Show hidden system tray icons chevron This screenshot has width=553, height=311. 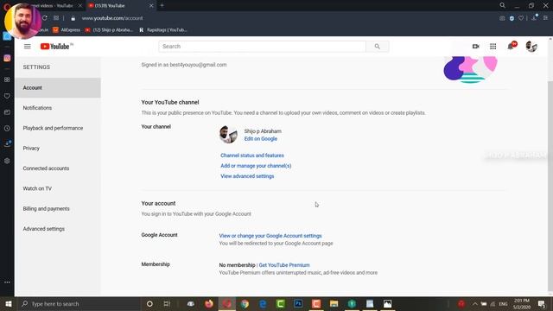(x=475, y=303)
